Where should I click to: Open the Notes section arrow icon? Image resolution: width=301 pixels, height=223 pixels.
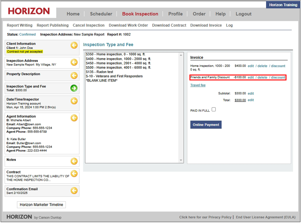pos(74,161)
